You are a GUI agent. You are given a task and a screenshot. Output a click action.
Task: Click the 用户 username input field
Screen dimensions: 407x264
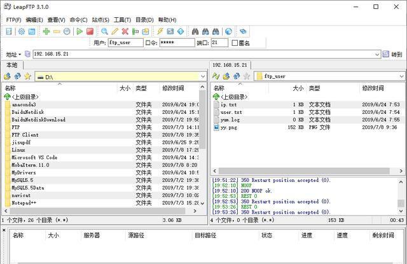click(125, 43)
